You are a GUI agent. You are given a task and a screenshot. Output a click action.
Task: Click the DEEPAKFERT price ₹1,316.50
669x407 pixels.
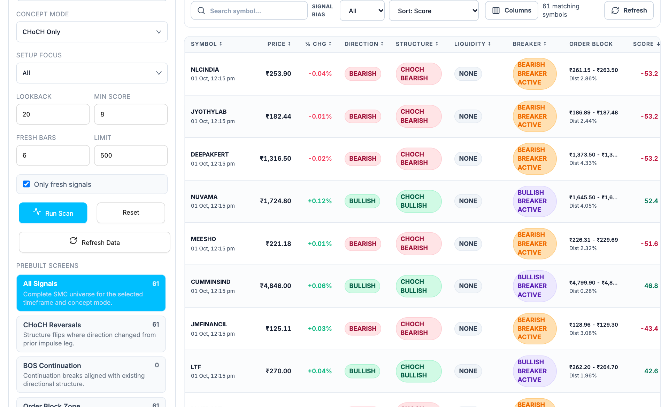click(276, 158)
